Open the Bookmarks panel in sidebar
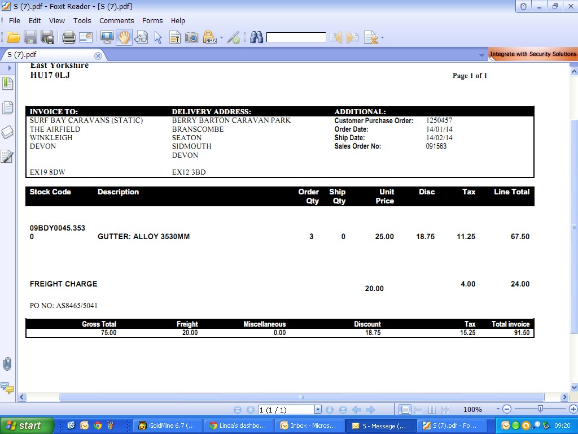This screenshot has width=578, height=434. tap(7, 84)
